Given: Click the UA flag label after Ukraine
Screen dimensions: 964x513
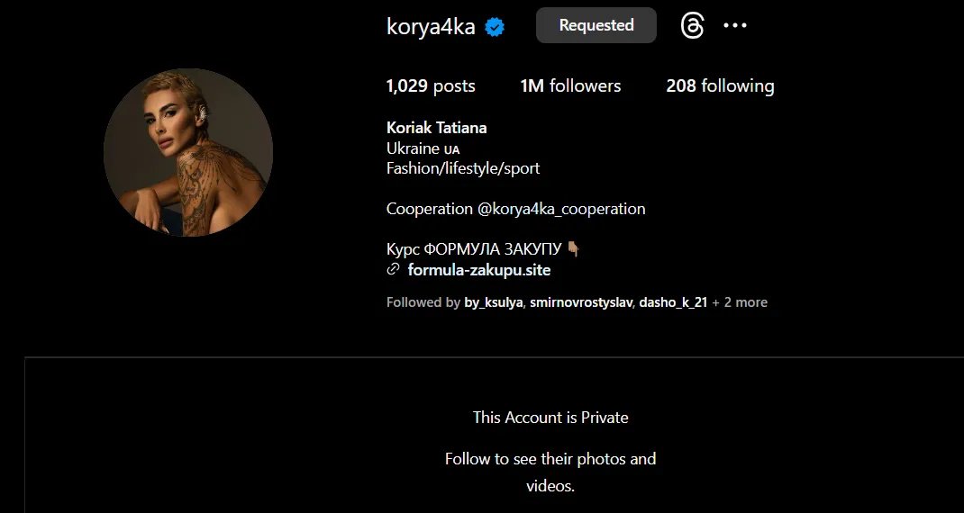Looking at the screenshot, I should pos(452,149).
